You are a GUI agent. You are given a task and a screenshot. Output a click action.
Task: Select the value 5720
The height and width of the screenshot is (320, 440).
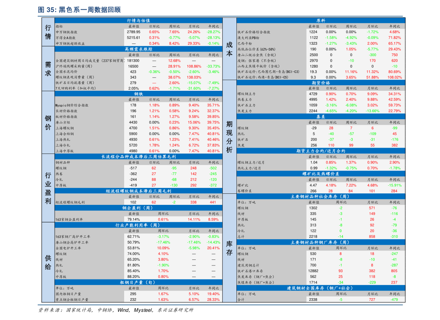click(133, 145)
